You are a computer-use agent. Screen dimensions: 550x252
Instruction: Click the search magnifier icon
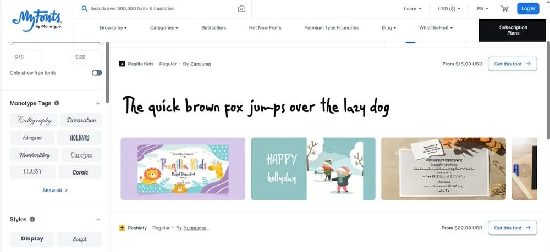pos(85,9)
